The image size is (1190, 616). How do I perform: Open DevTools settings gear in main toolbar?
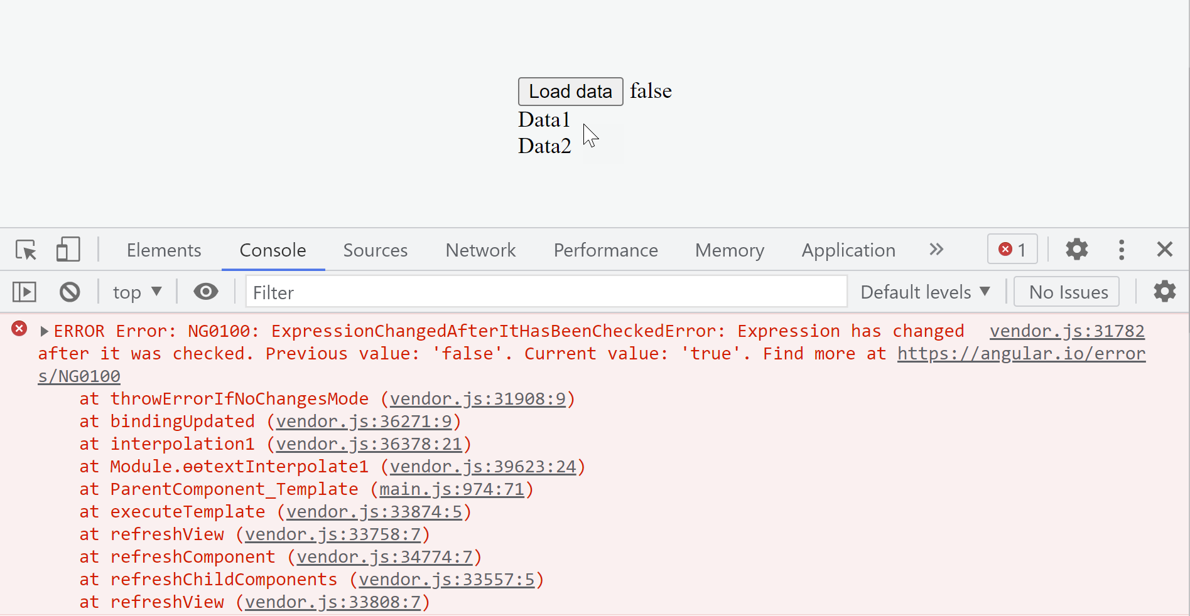(1077, 250)
